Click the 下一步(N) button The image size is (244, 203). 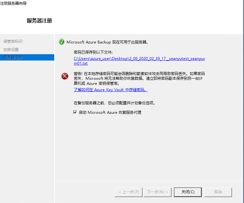[158, 192]
